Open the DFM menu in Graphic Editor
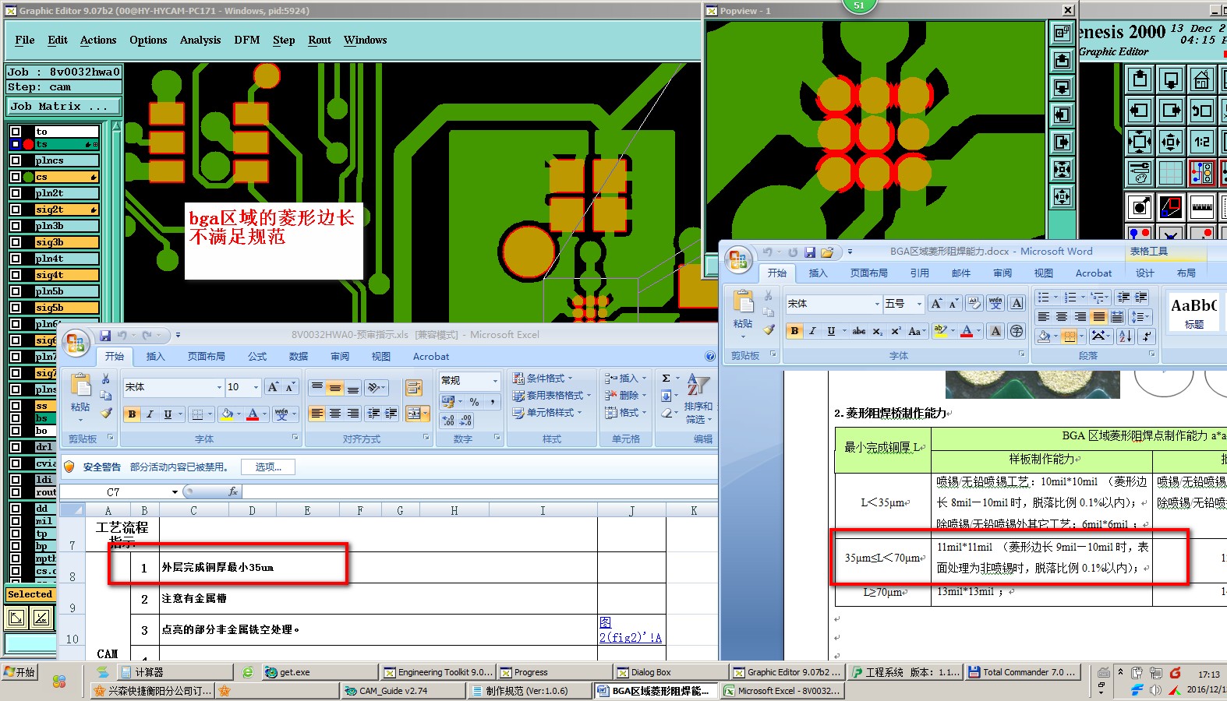 point(247,40)
